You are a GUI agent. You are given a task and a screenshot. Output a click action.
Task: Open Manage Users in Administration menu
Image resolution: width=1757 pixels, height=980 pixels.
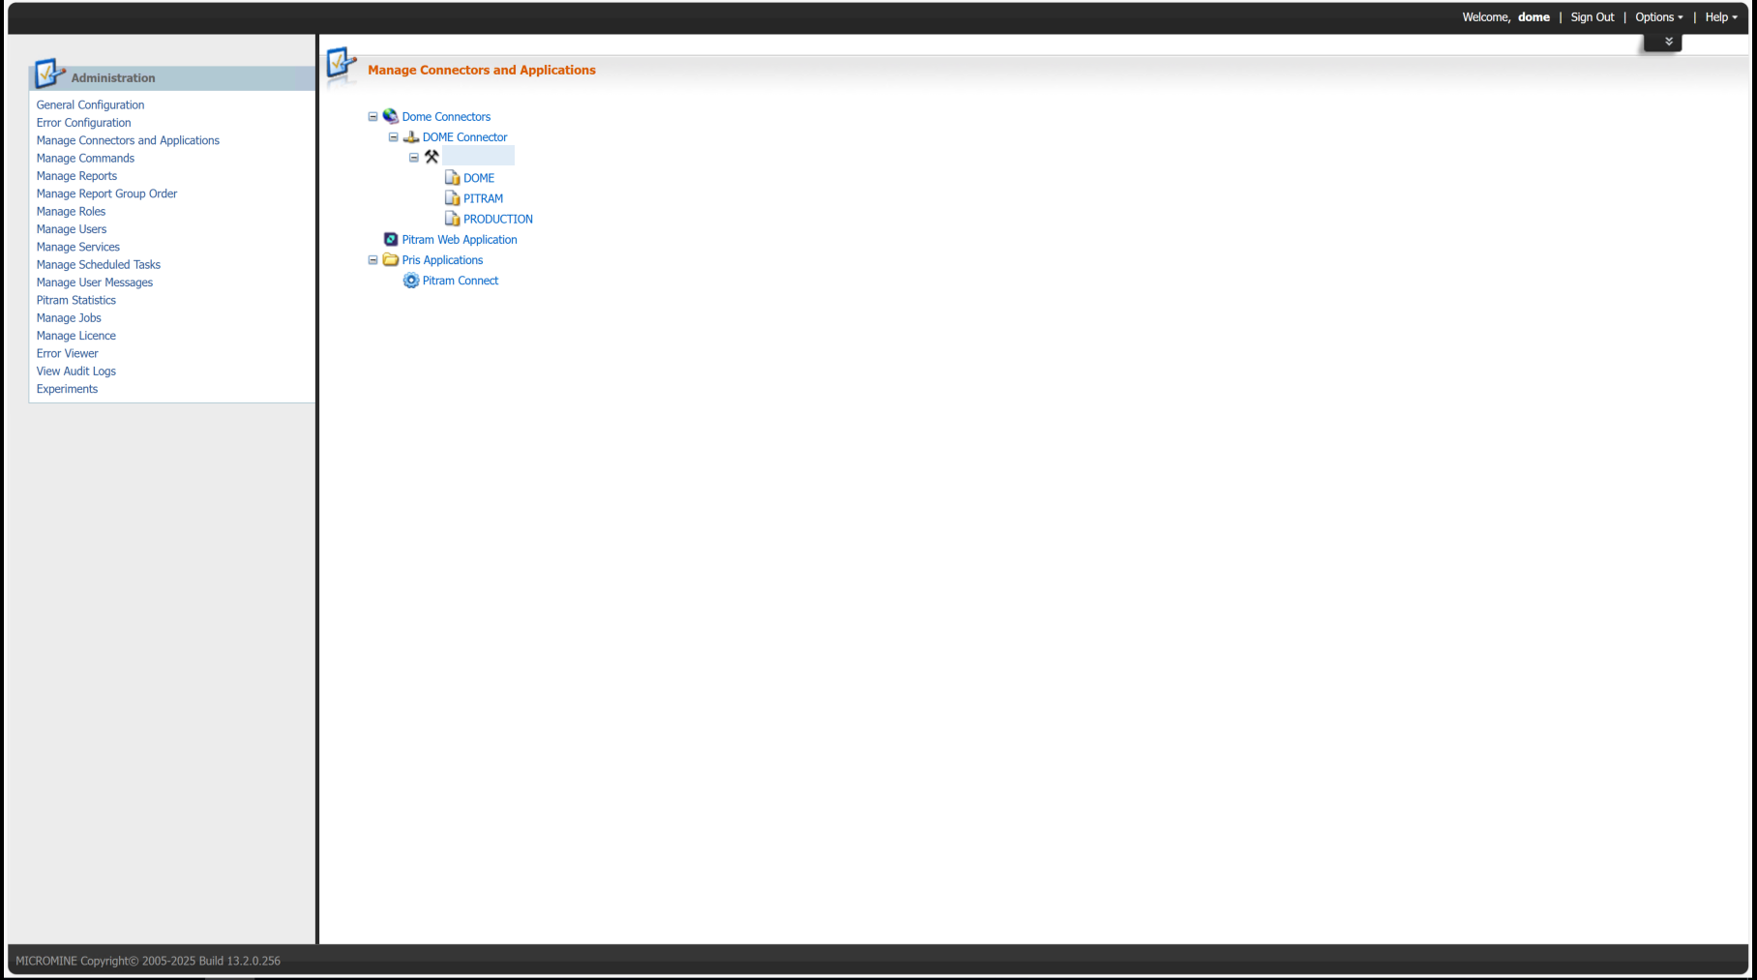tap(72, 229)
